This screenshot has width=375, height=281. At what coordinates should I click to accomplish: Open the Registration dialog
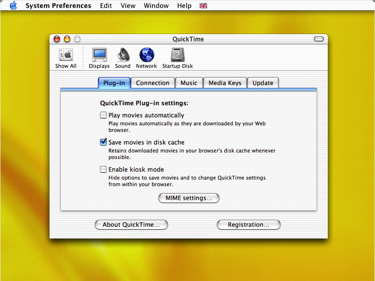[248, 224]
